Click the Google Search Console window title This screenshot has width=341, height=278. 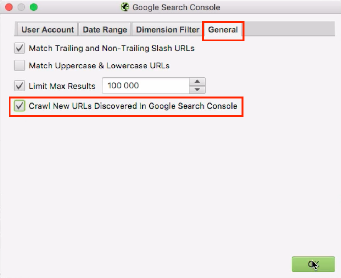[176, 7]
